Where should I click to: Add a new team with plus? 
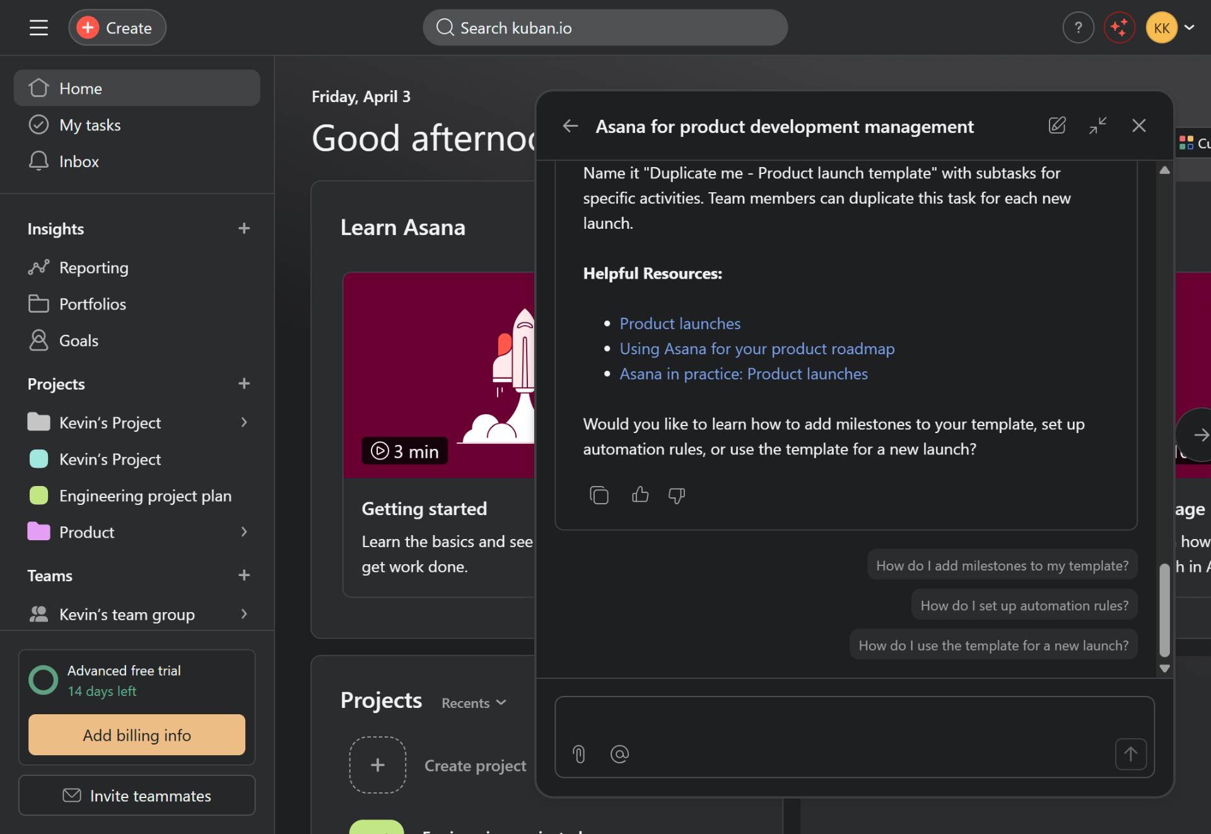click(244, 575)
